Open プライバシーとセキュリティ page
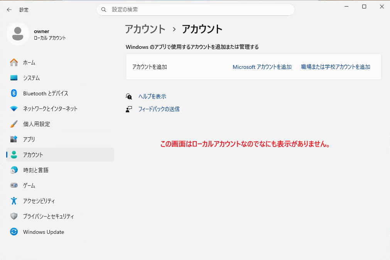Image resolution: width=390 pixels, height=260 pixels. pos(60,216)
